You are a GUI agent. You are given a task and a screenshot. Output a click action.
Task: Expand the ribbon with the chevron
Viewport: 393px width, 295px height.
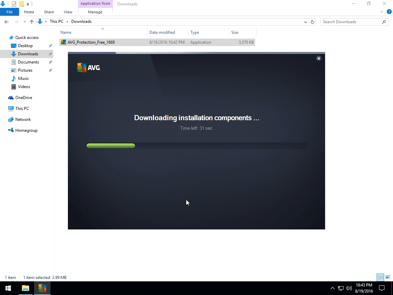(x=382, y=12)
